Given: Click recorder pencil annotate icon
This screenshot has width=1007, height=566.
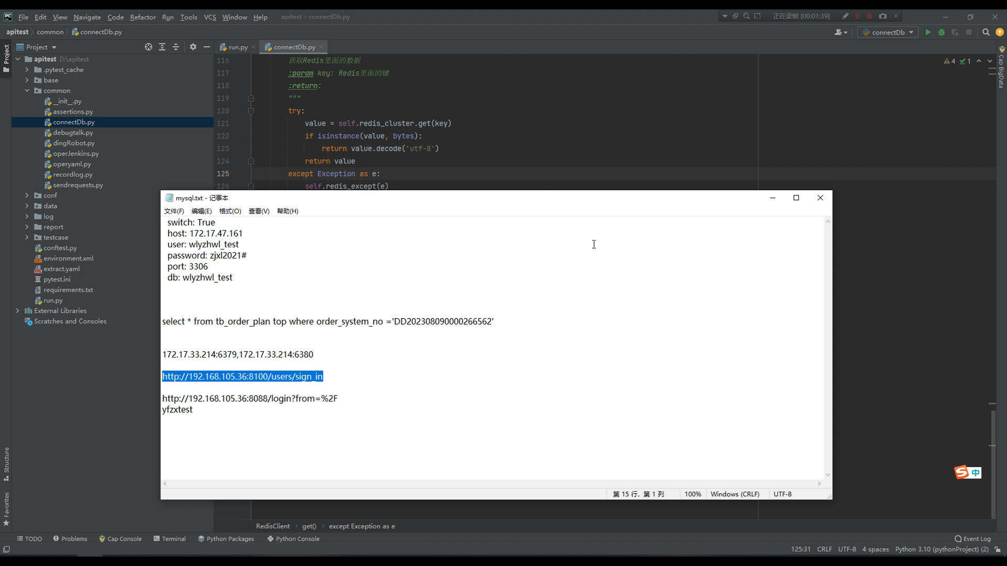Looking at the screenshot, I should coord(845,16).
